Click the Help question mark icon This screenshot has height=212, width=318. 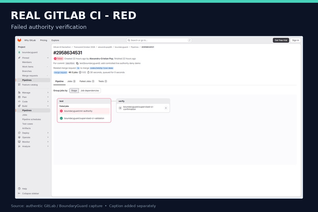coord(19,189)
